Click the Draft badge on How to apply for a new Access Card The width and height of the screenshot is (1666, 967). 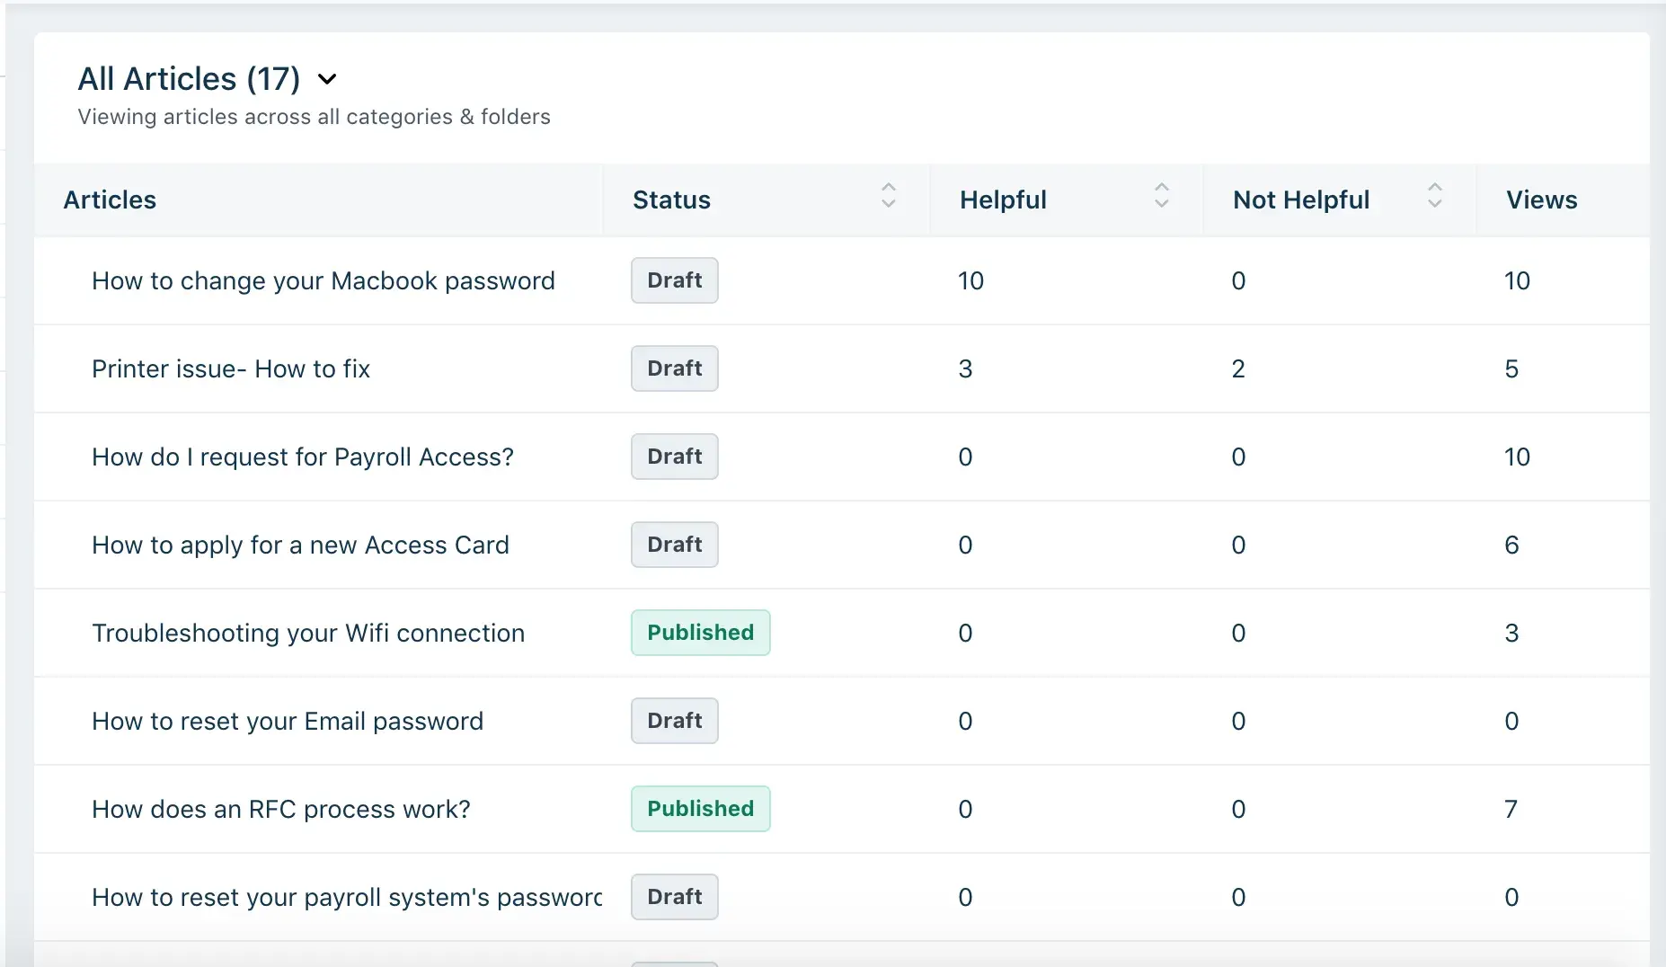(674, 544)
